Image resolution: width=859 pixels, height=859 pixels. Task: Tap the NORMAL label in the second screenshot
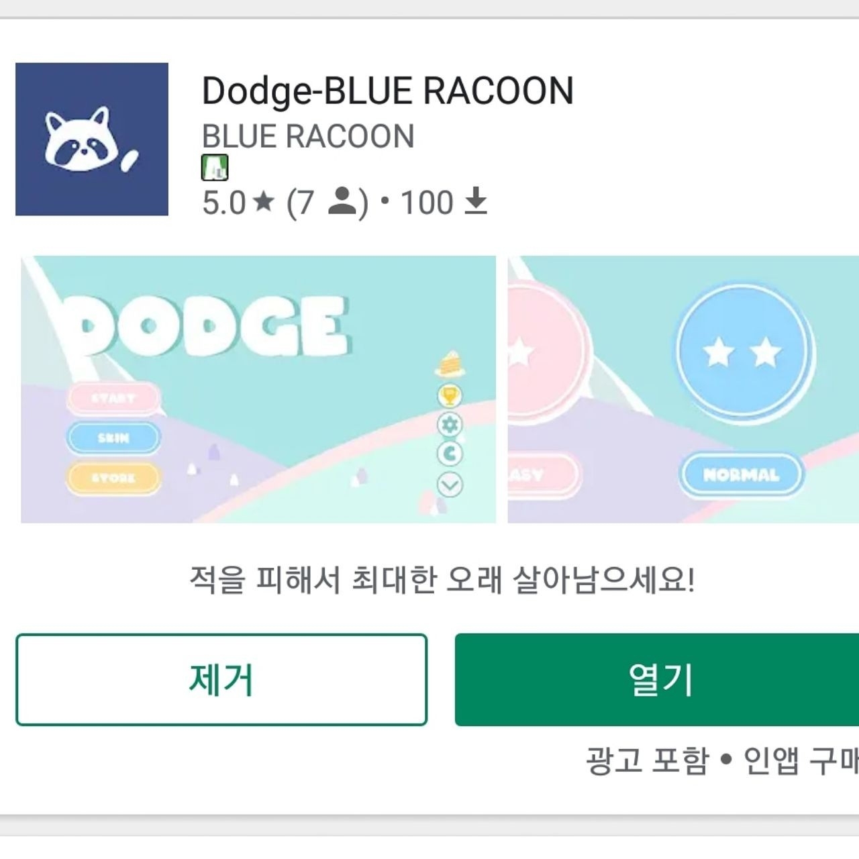(742, 475)
